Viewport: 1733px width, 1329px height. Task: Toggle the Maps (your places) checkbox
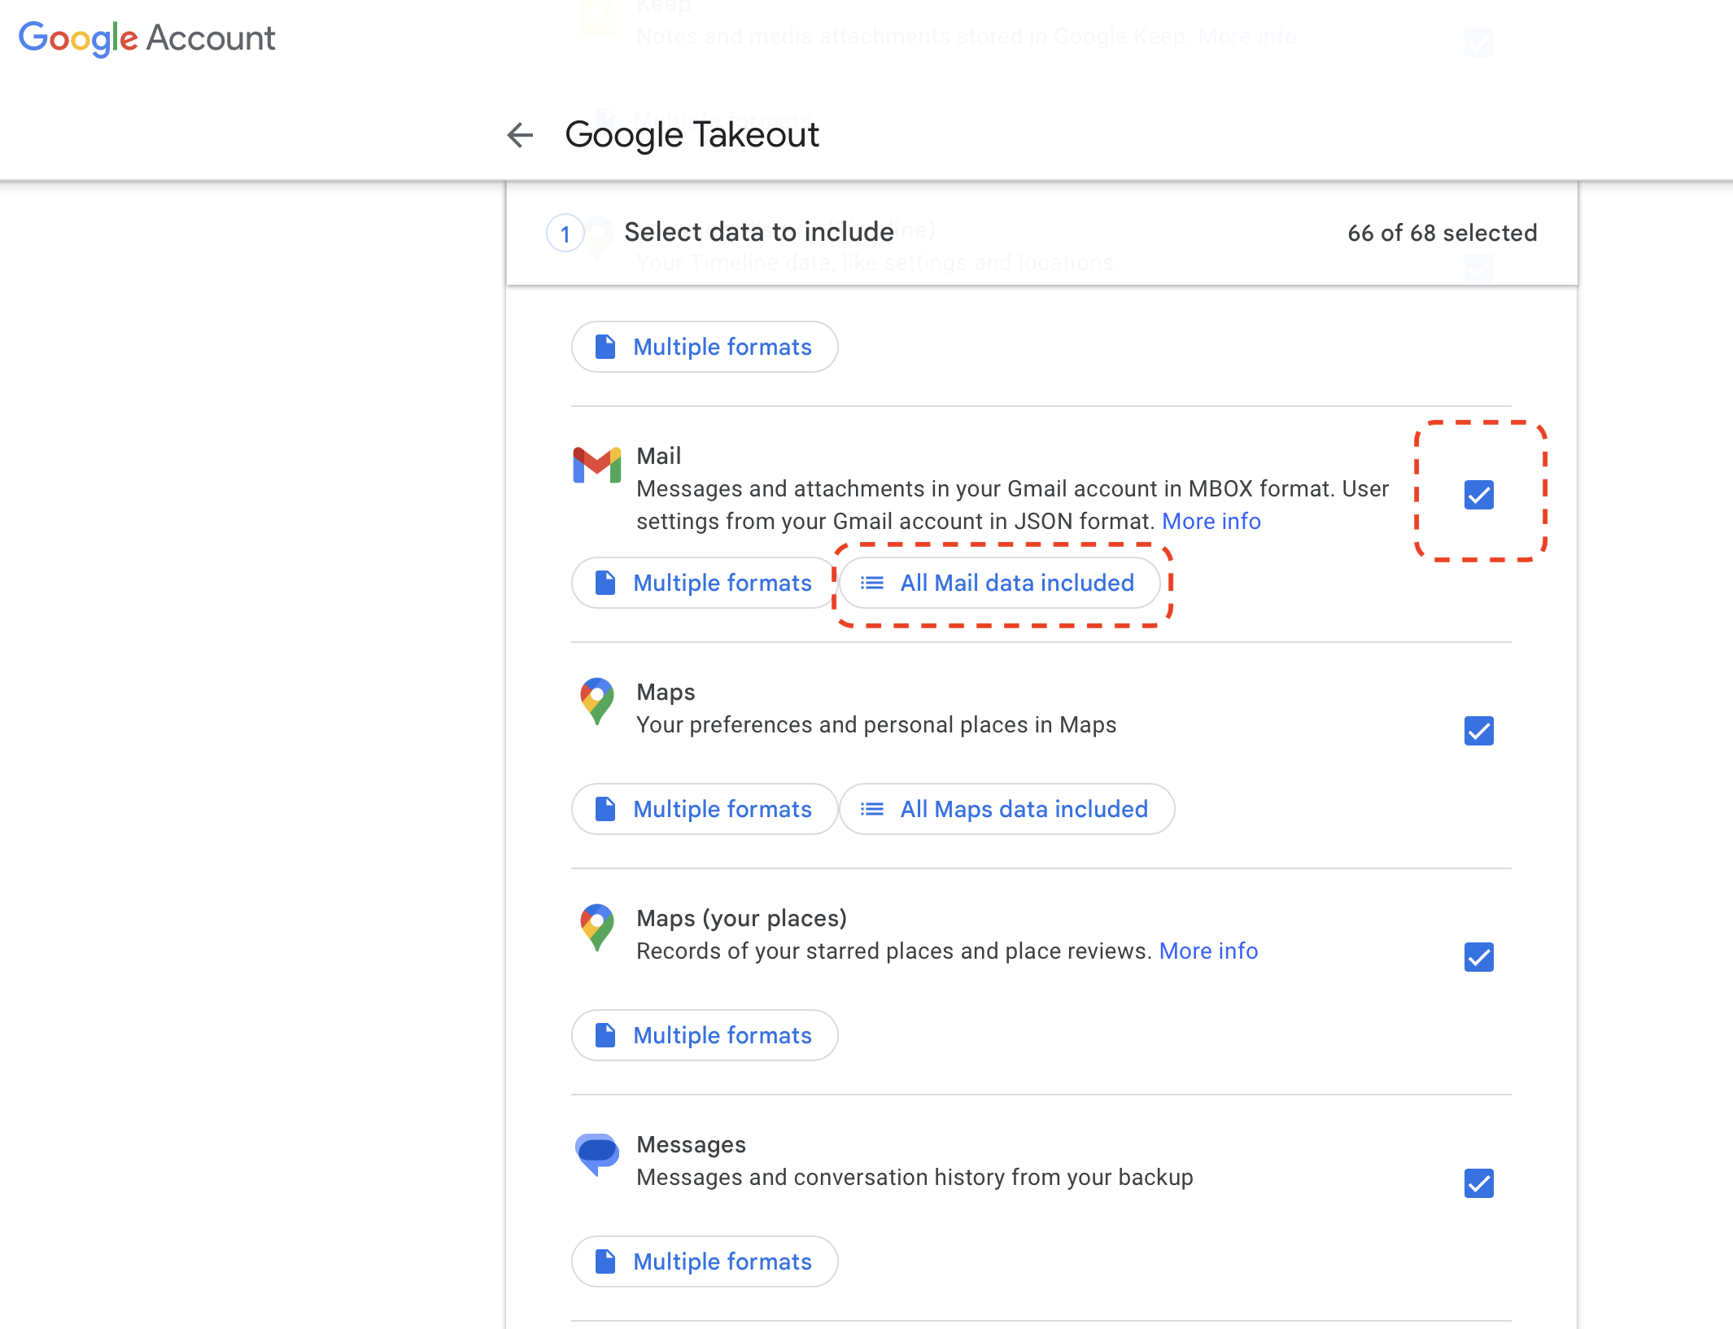(x=1478, y=957)
